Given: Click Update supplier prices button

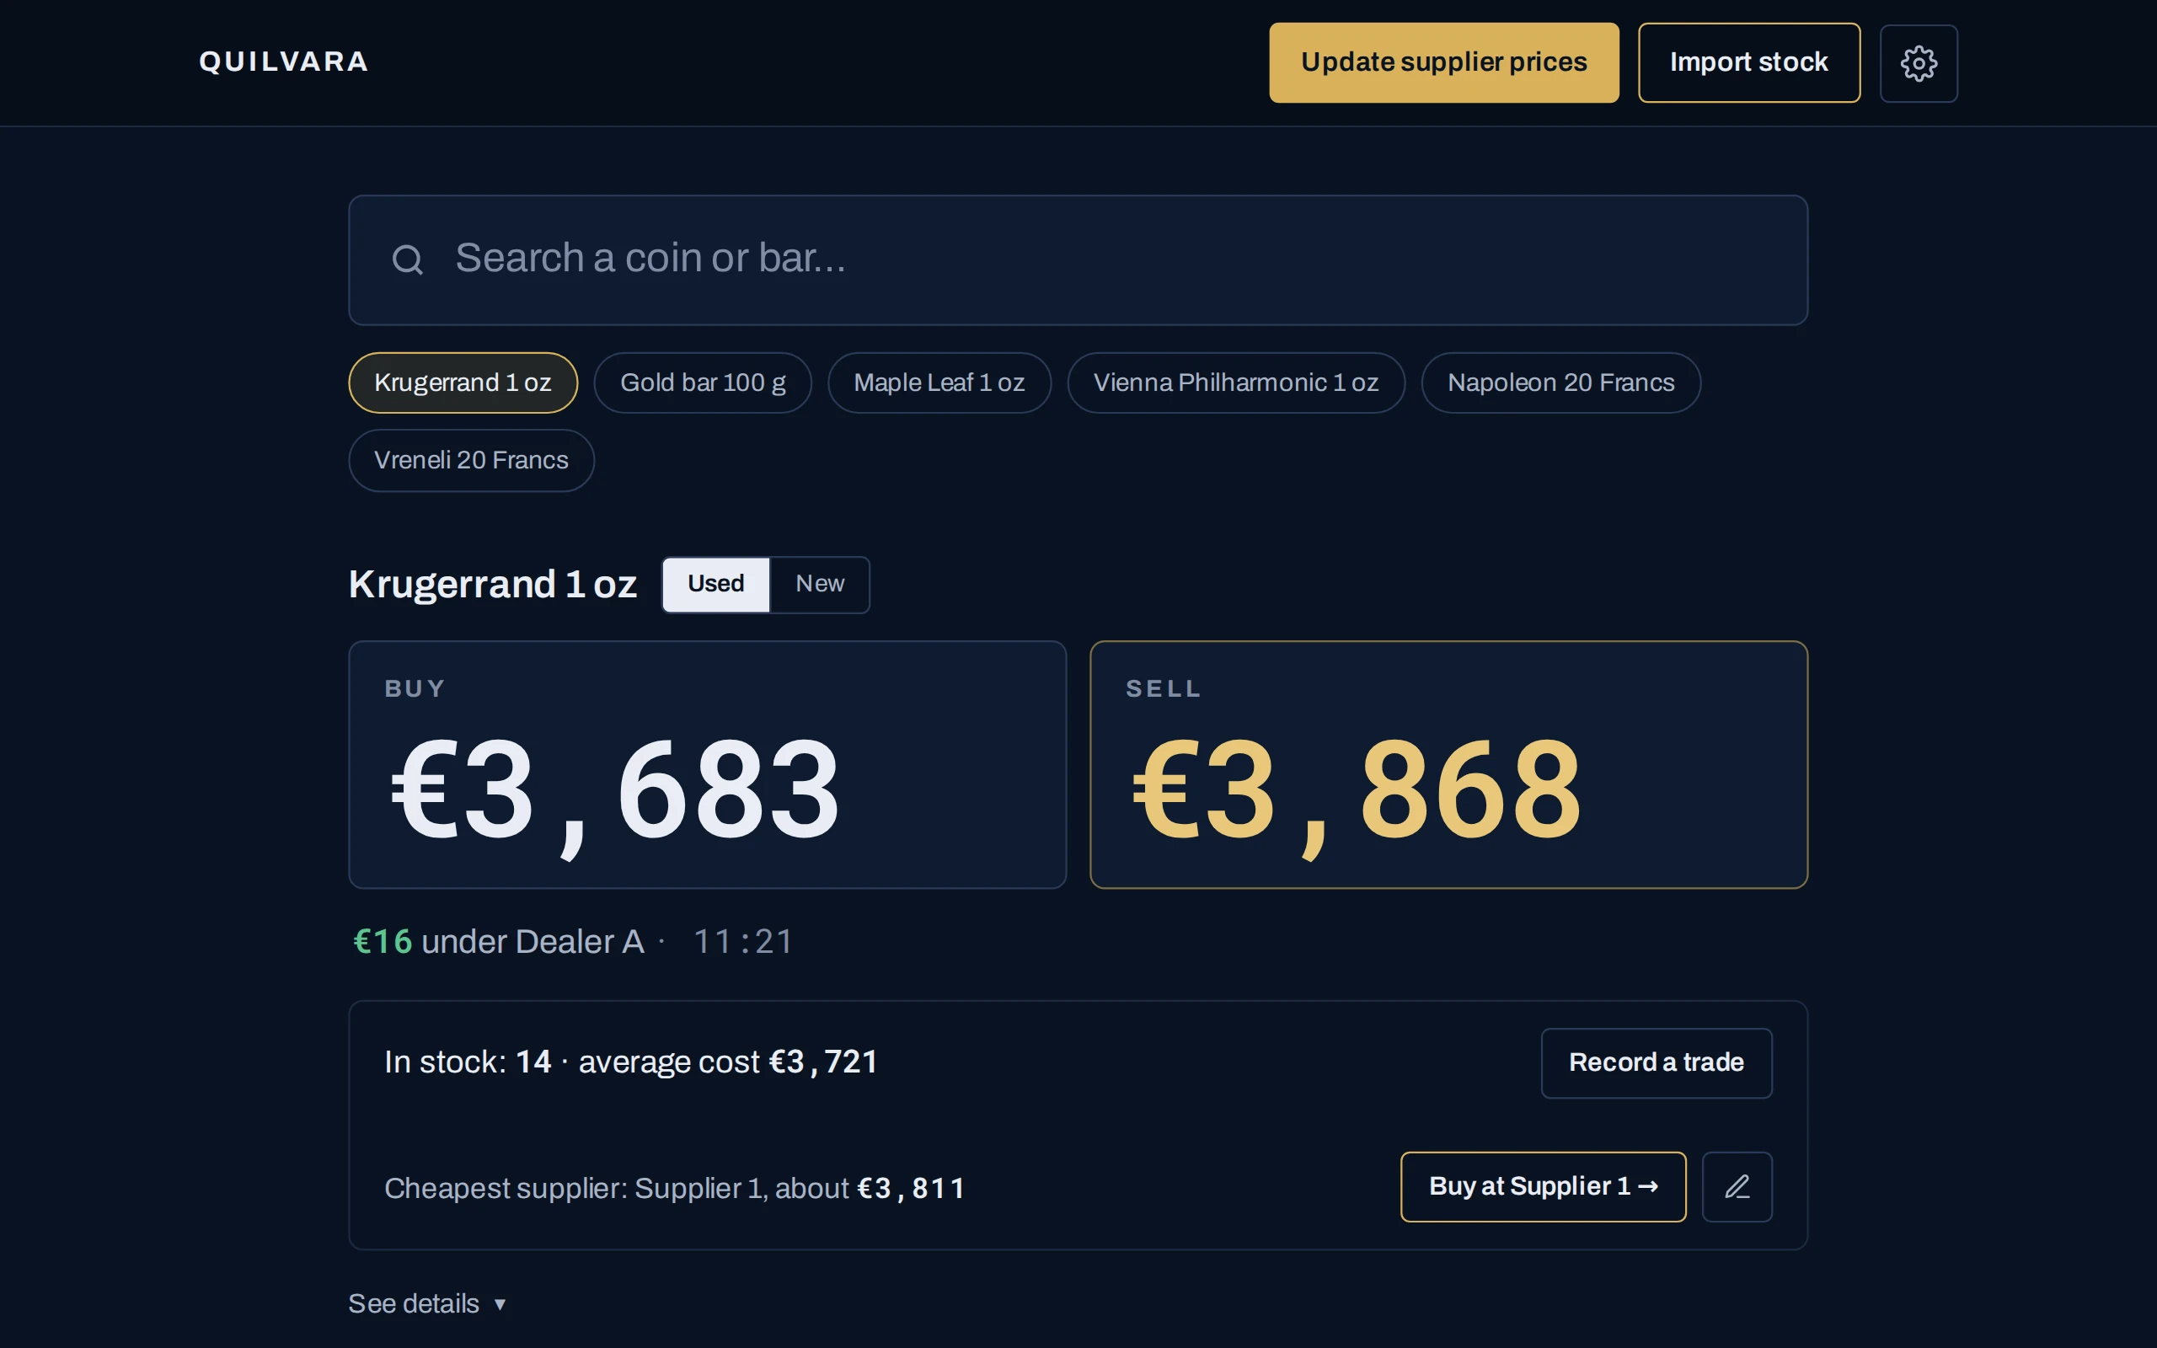Looking at the screenshot, I should click(1444, 62).
